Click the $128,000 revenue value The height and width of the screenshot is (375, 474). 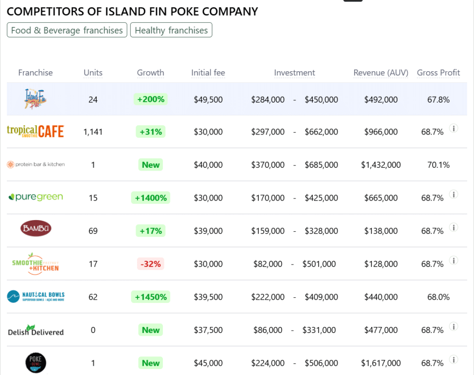click(381, 264)
